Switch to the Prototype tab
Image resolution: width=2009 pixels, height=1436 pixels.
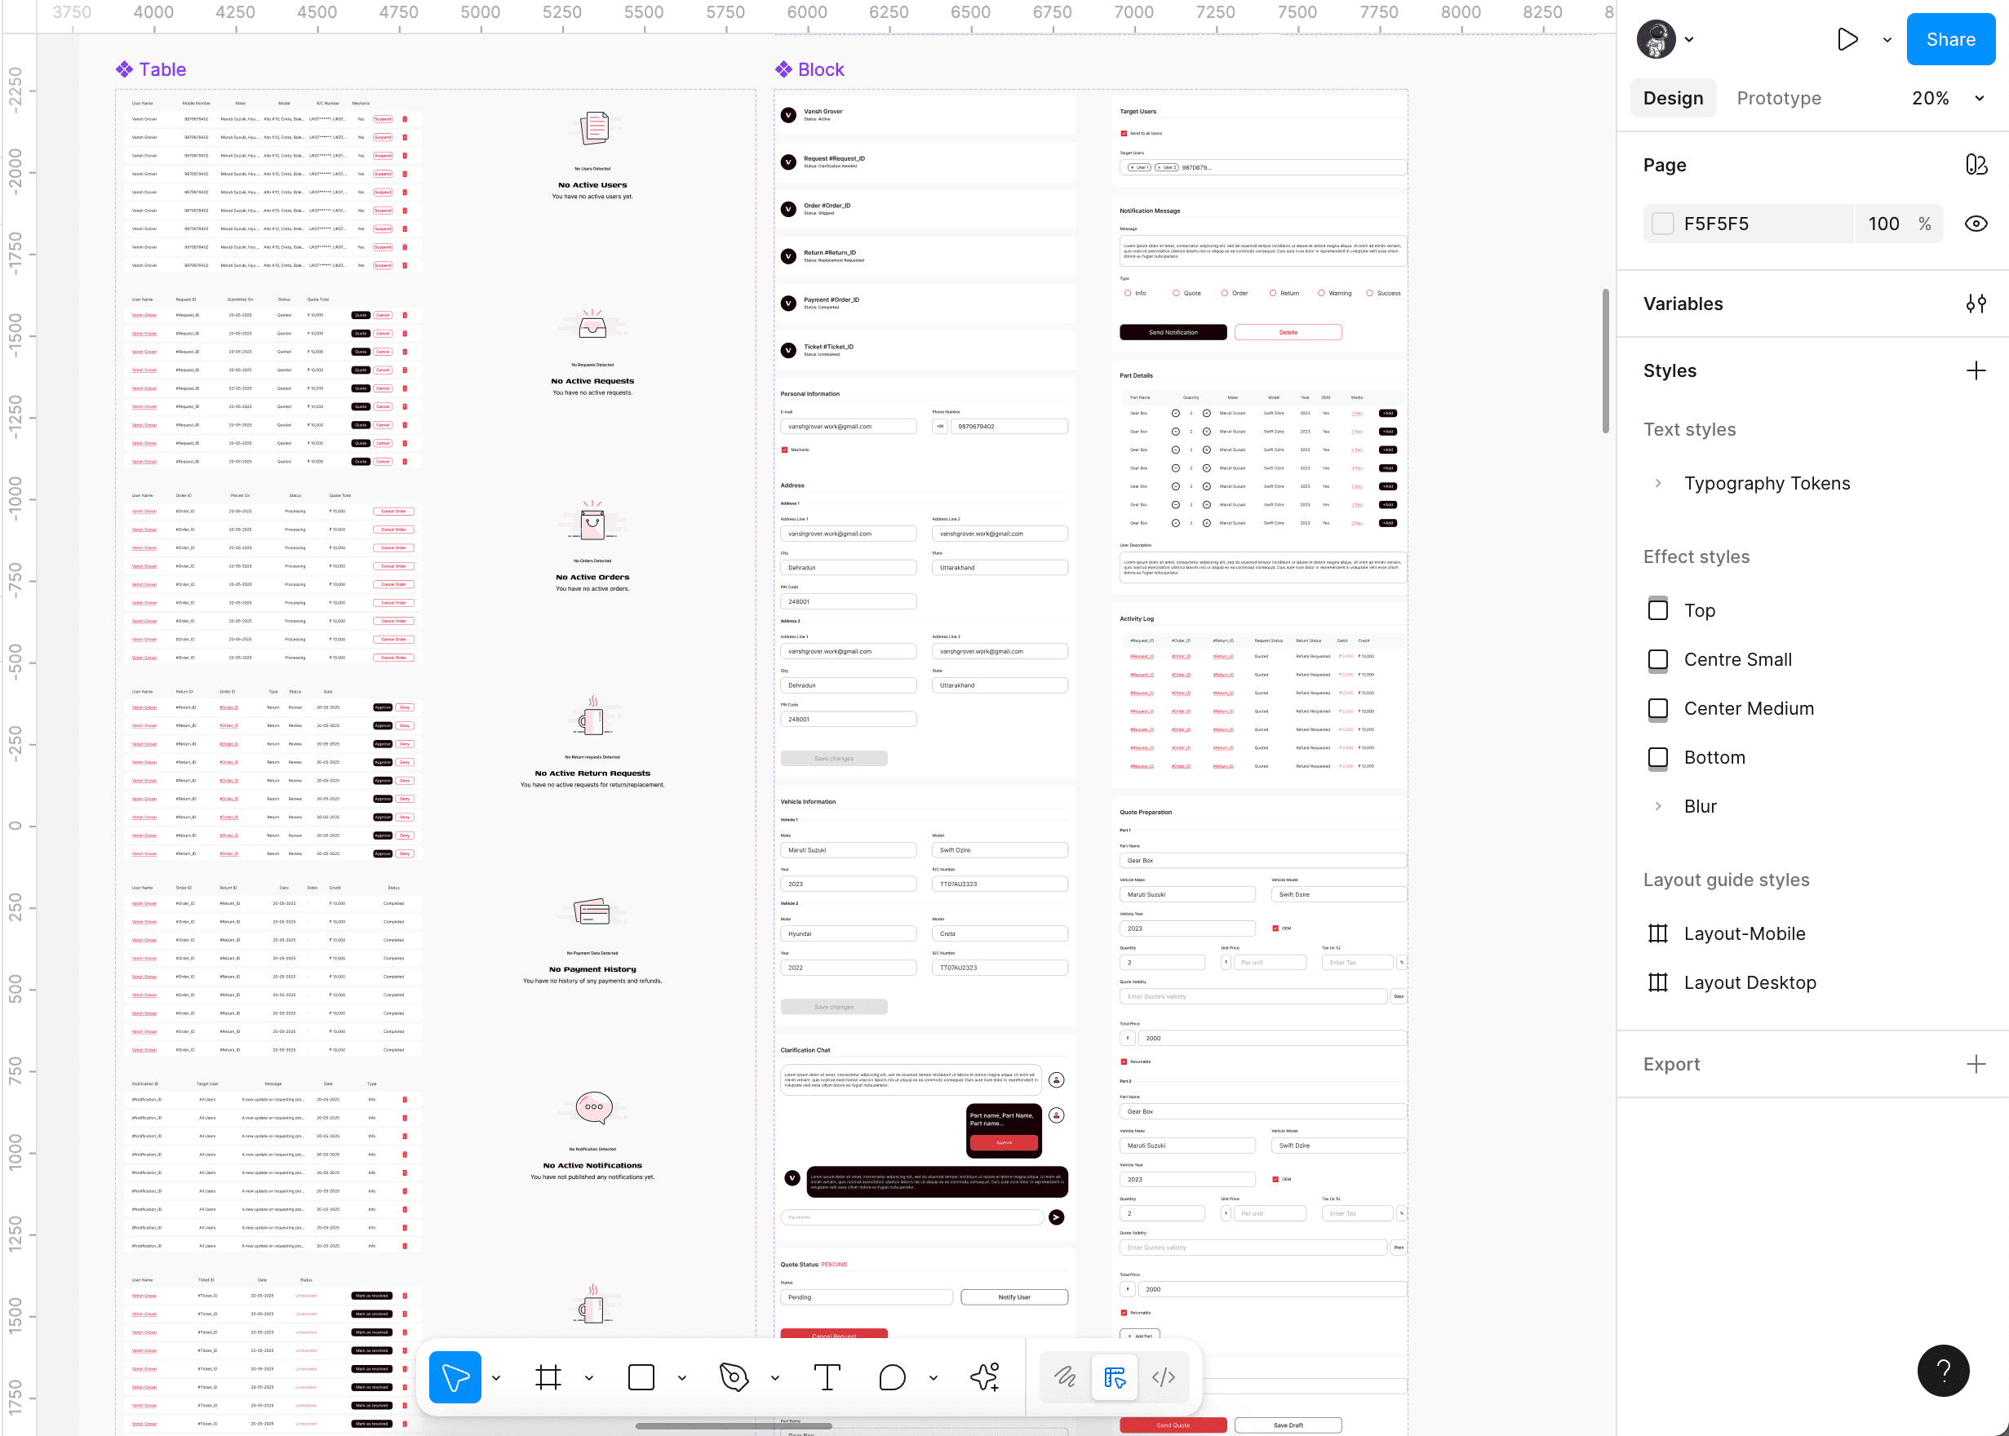coord(1778,98)
